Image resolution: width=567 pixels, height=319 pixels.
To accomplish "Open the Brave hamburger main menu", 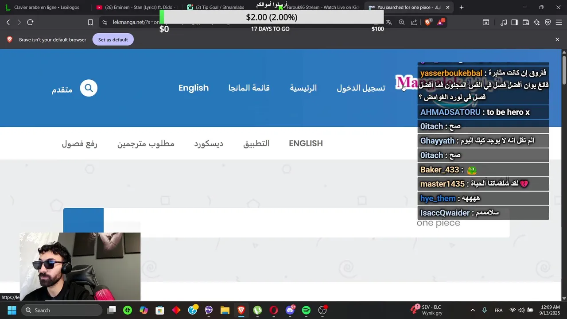I will 559,22.
